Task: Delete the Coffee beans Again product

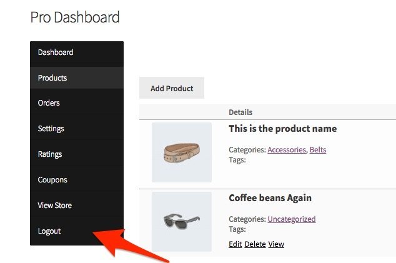Action: coord(255,244)
